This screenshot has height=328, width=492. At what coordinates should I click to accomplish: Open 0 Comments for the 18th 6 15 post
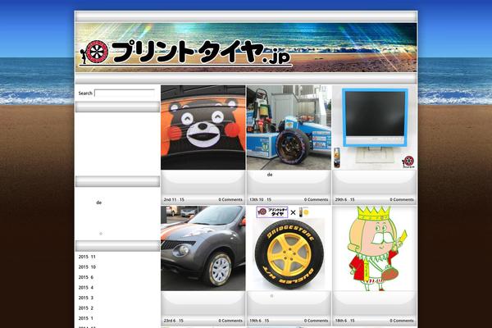(402, 321)
